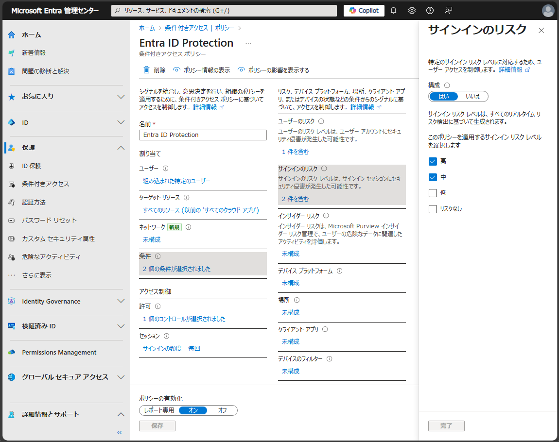Collapse the sidebar with double chevron
The width and height of the screenshot is (559, 442).
click(x=120, y=432)
